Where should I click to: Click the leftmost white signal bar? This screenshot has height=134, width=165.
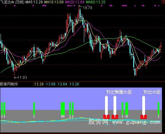coord(106,105)
